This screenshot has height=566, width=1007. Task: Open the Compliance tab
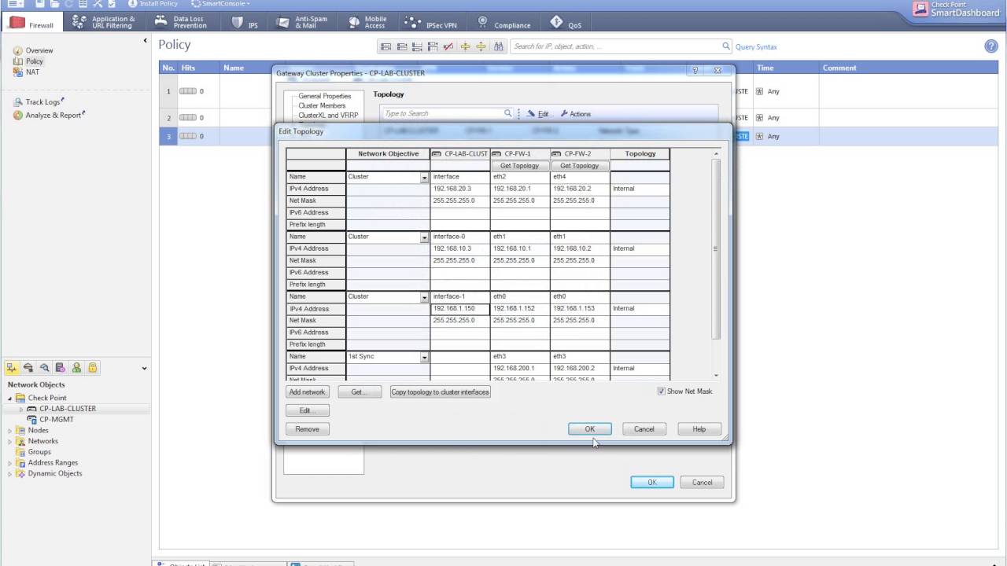pos(503,24)
